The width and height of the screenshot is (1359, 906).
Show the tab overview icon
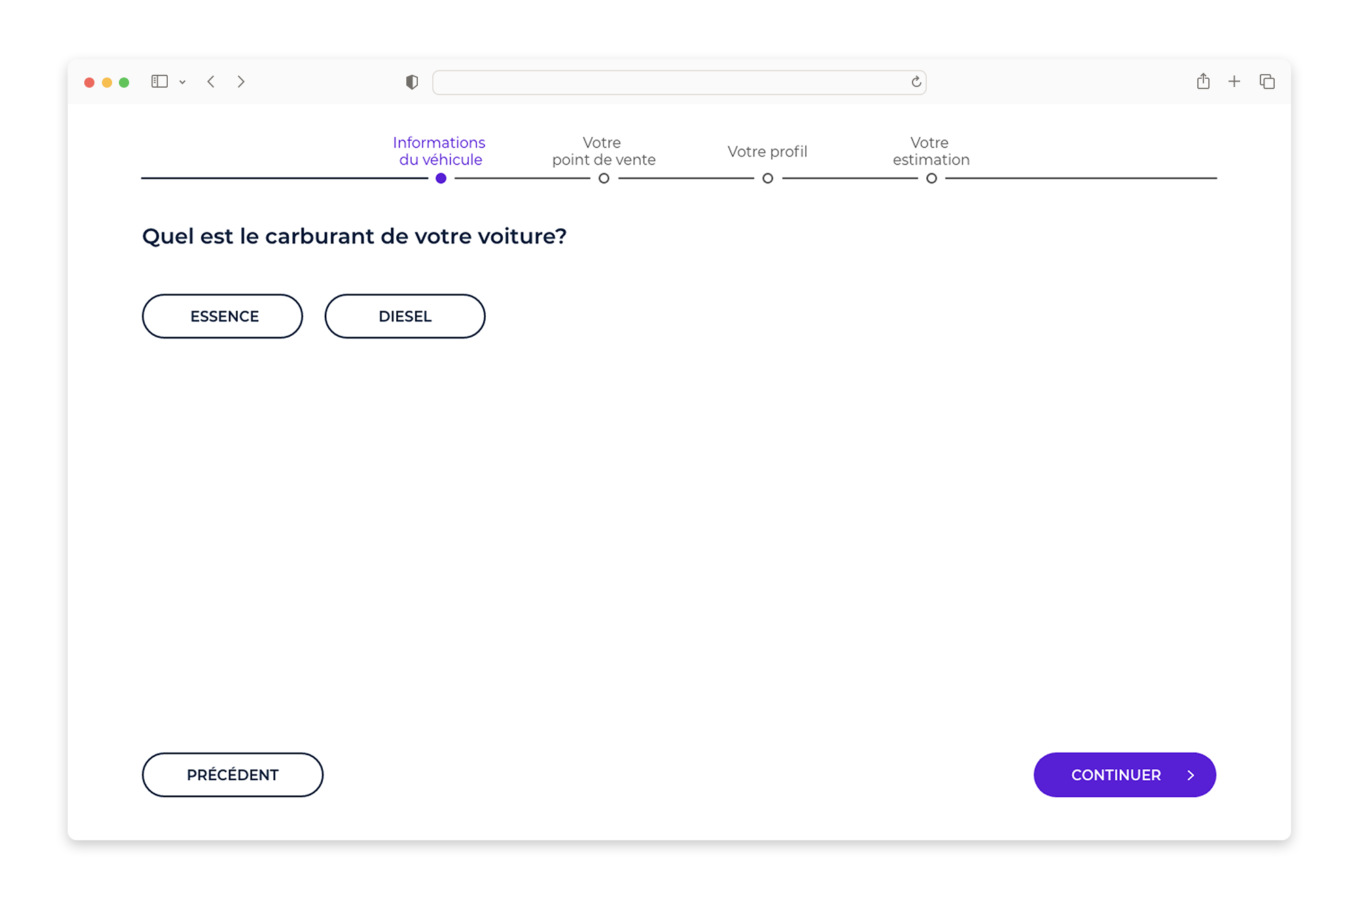1267,82
